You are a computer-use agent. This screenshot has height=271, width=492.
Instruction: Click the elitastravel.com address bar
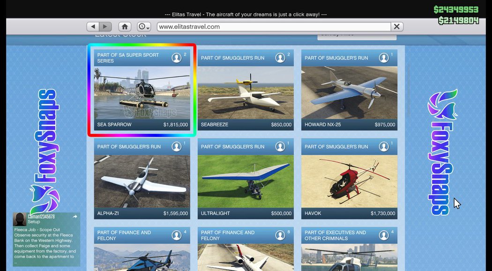point(274,27)
